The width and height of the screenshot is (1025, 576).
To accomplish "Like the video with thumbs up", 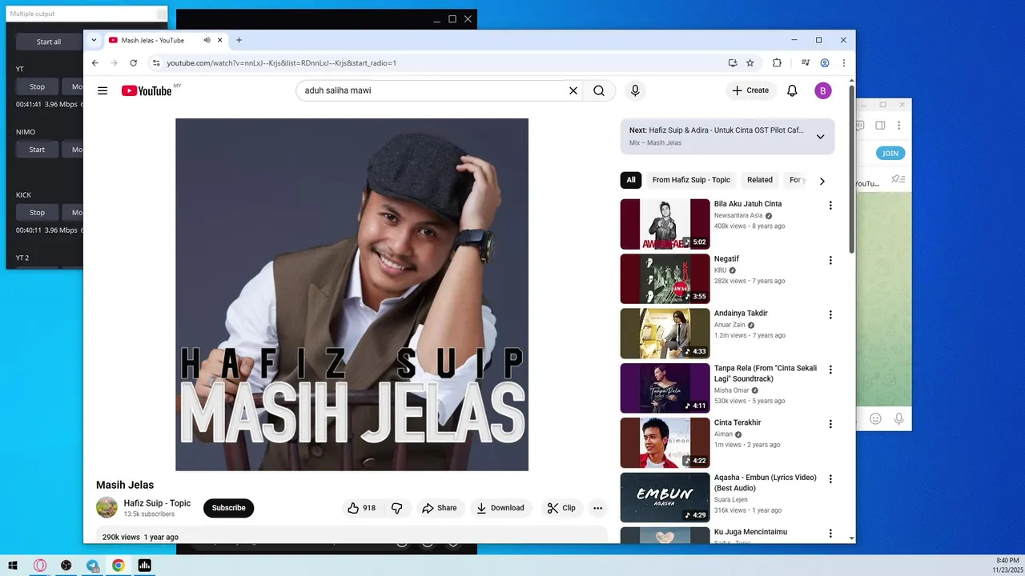I will pyautogui.click(x=361, y=508).
